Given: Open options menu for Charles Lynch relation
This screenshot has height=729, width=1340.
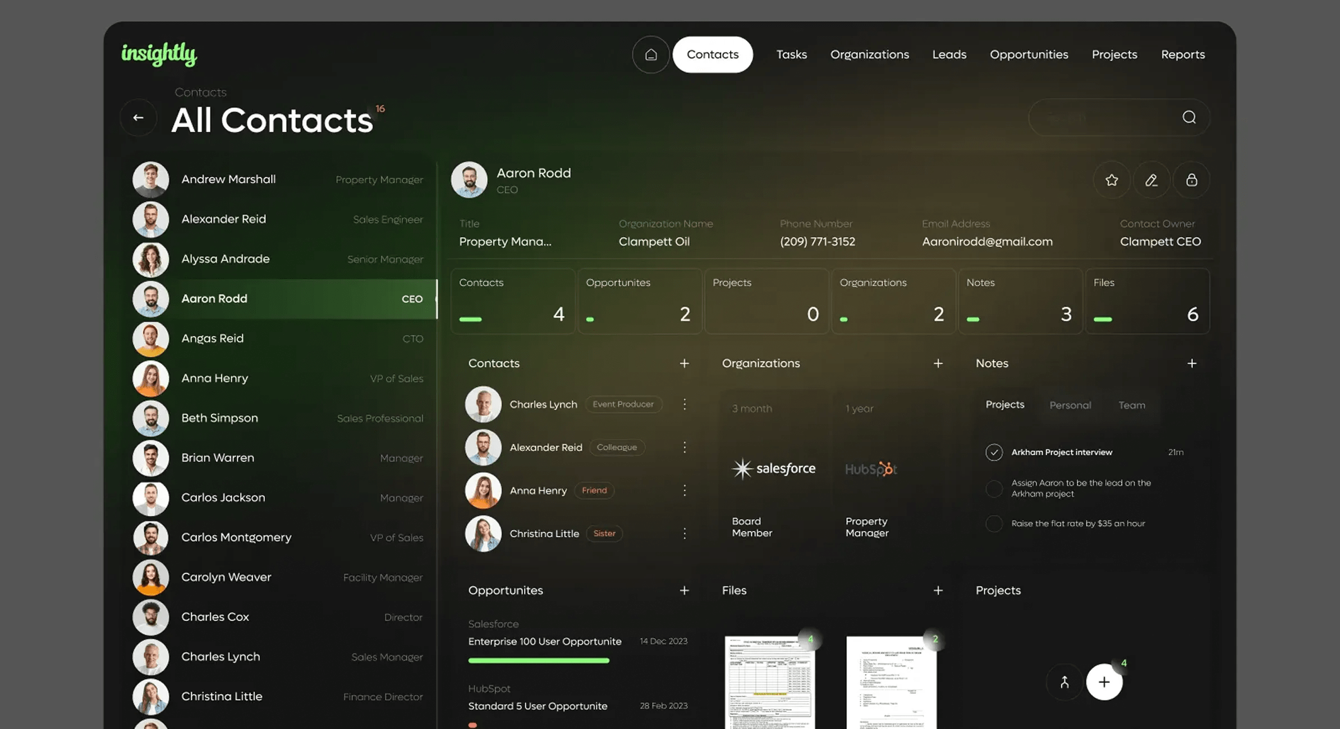Looking at the screenshot, I should click(x=684, y=404).
